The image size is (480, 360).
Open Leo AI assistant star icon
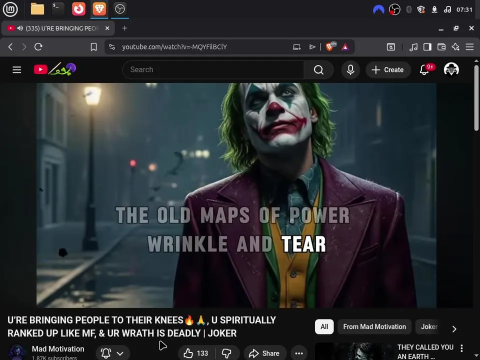pyautogui.click(x=455, y=47)
